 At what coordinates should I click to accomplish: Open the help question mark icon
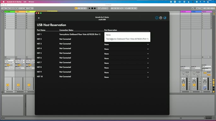161,18
